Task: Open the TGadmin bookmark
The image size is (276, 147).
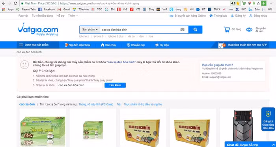Action: [81, 9]
